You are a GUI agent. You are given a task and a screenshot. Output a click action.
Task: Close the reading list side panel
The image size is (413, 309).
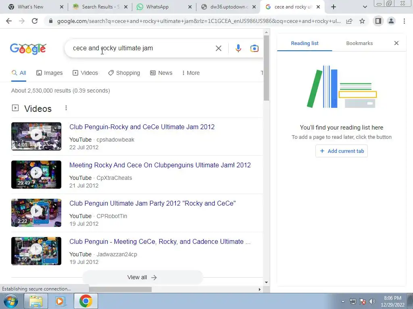point(396,43)
